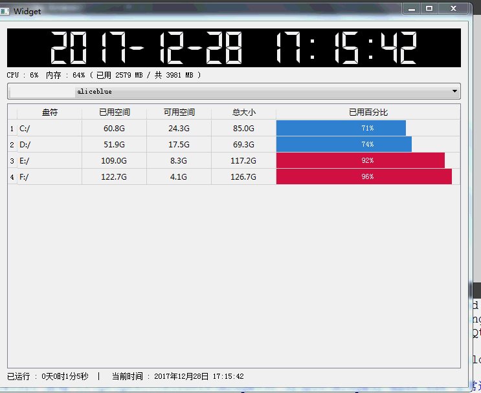Select the D:/ drive cell

[50, 145]
